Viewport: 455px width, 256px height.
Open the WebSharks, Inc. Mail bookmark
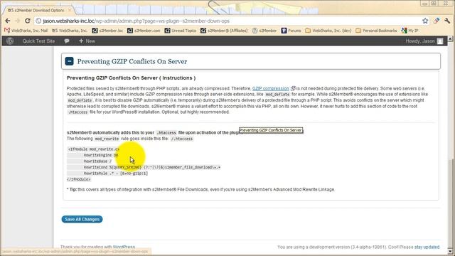coord(26,31)
